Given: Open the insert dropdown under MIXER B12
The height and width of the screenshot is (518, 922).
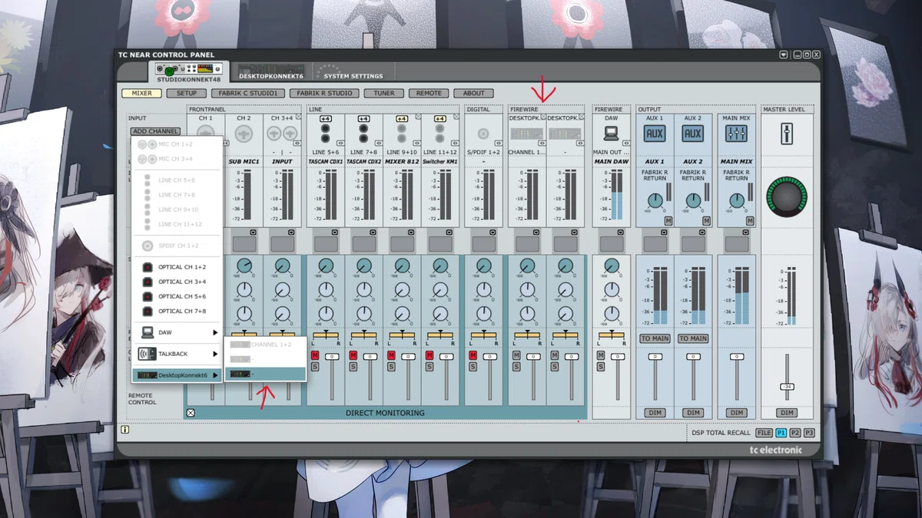Looking at the screenshot, I should 412,233.
